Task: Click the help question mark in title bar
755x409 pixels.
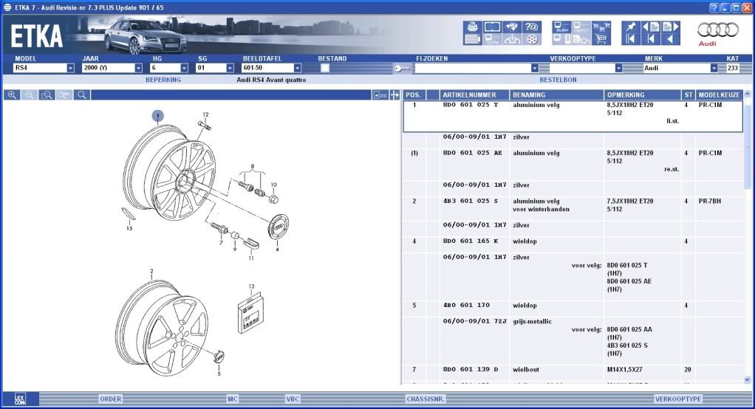Action: click(x=714, y=7)
